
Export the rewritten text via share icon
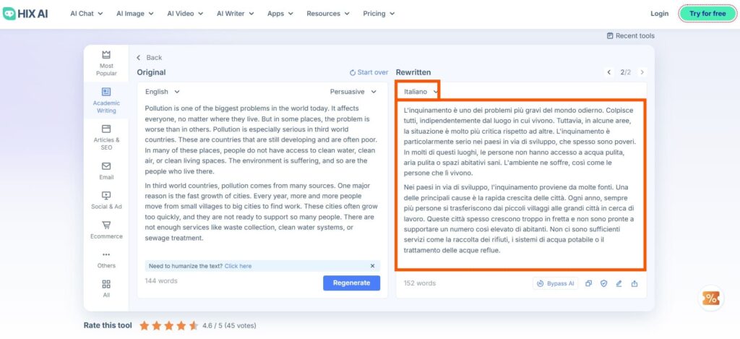click(x=634, y=283)
